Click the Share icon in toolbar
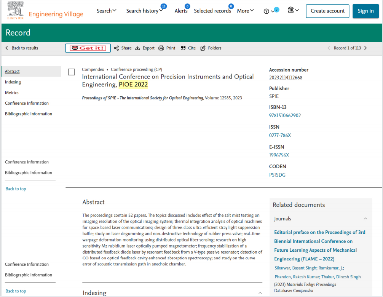Image resolution: width=383 pixels, height=297 pixels. tap(116, 48)
